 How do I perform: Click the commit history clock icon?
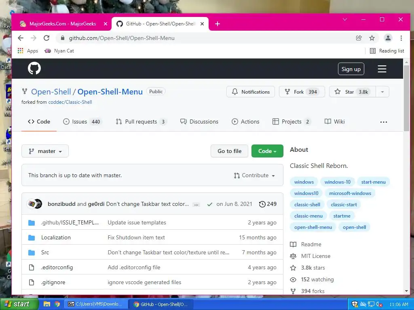(262, 204)
